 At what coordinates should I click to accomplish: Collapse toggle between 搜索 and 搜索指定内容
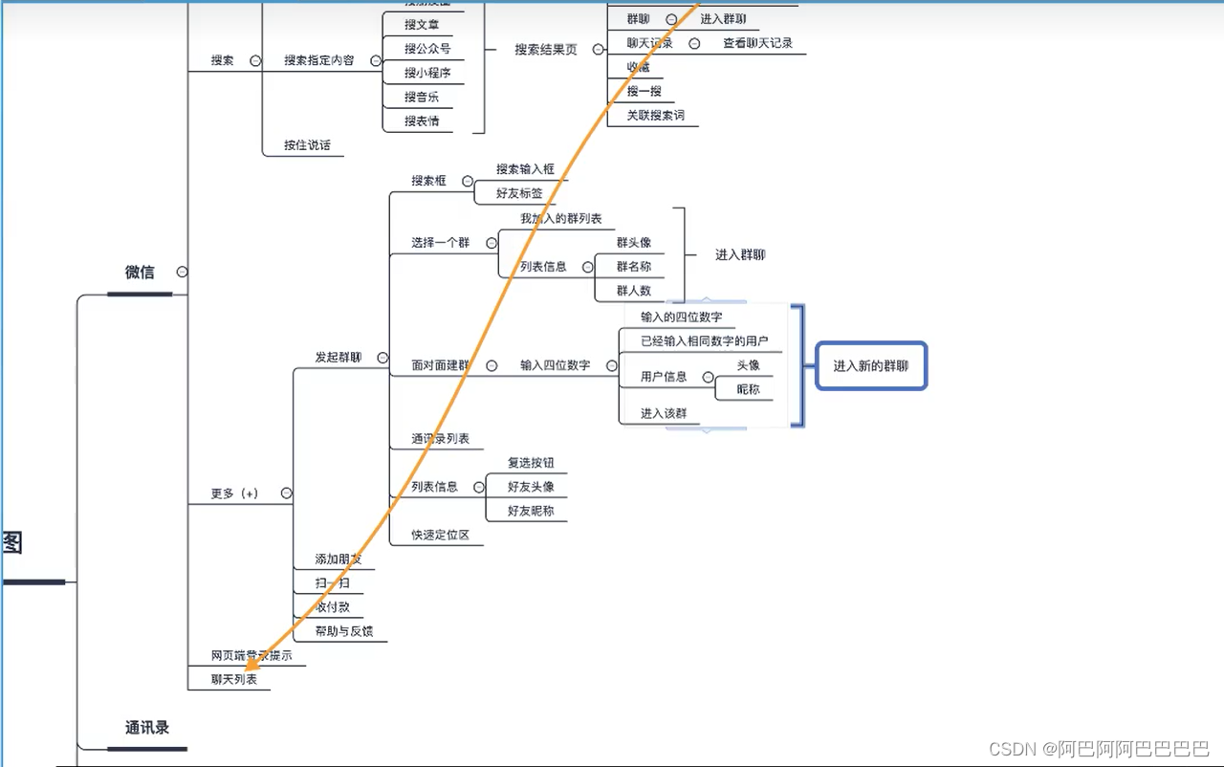pos(255,60)
